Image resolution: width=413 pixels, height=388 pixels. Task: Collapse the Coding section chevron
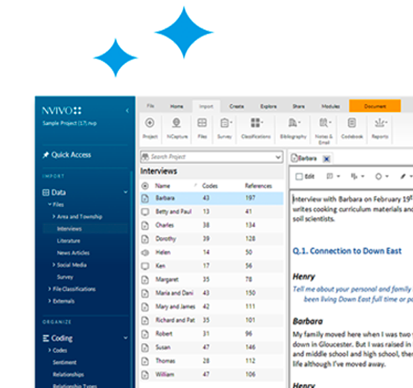(126, 337)
